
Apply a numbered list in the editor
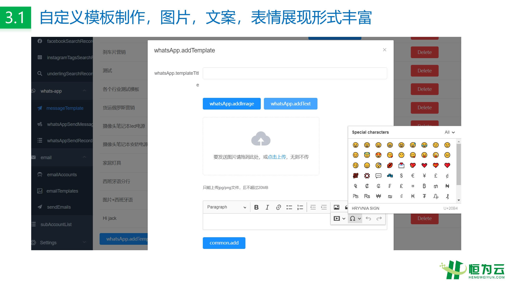coord(300,207)
